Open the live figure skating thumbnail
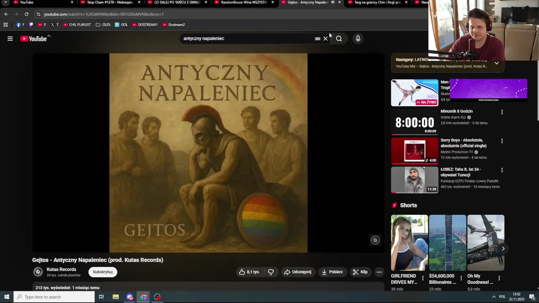This screenshot has height=303, width=539. (415, 93)
